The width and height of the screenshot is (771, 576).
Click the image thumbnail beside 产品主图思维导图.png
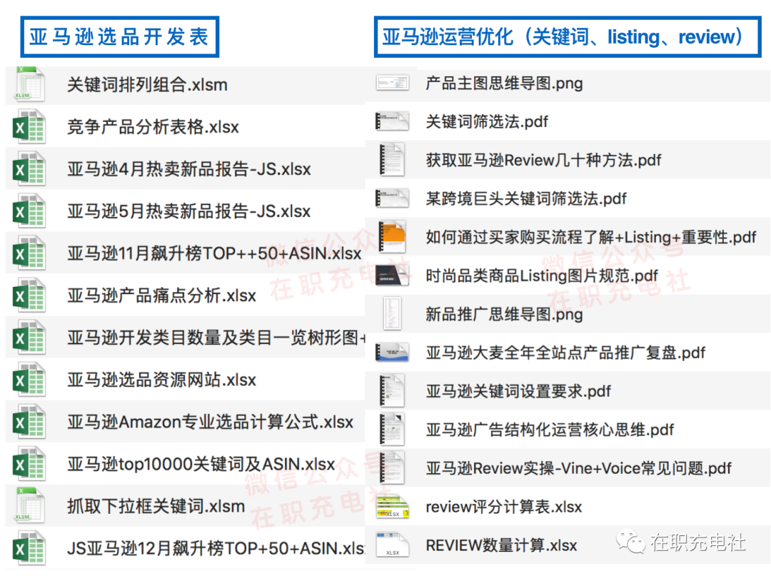pyautogui.click(x=393, y=83)
